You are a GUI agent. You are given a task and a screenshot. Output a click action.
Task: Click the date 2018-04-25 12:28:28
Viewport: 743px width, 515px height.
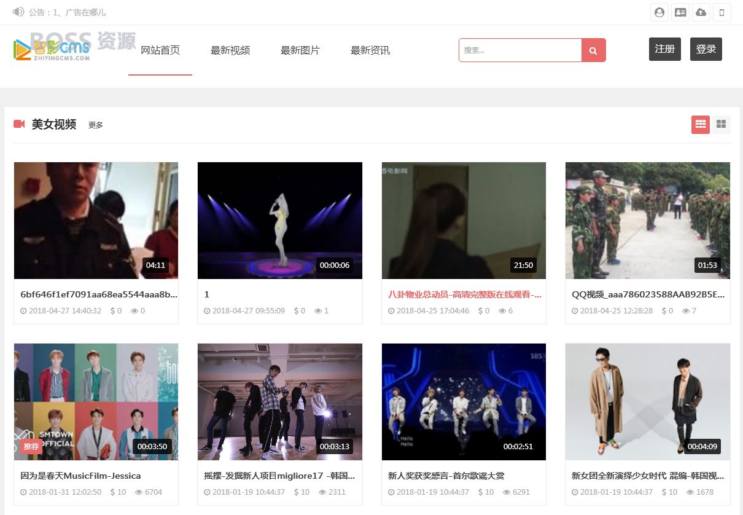coord(617,311)
